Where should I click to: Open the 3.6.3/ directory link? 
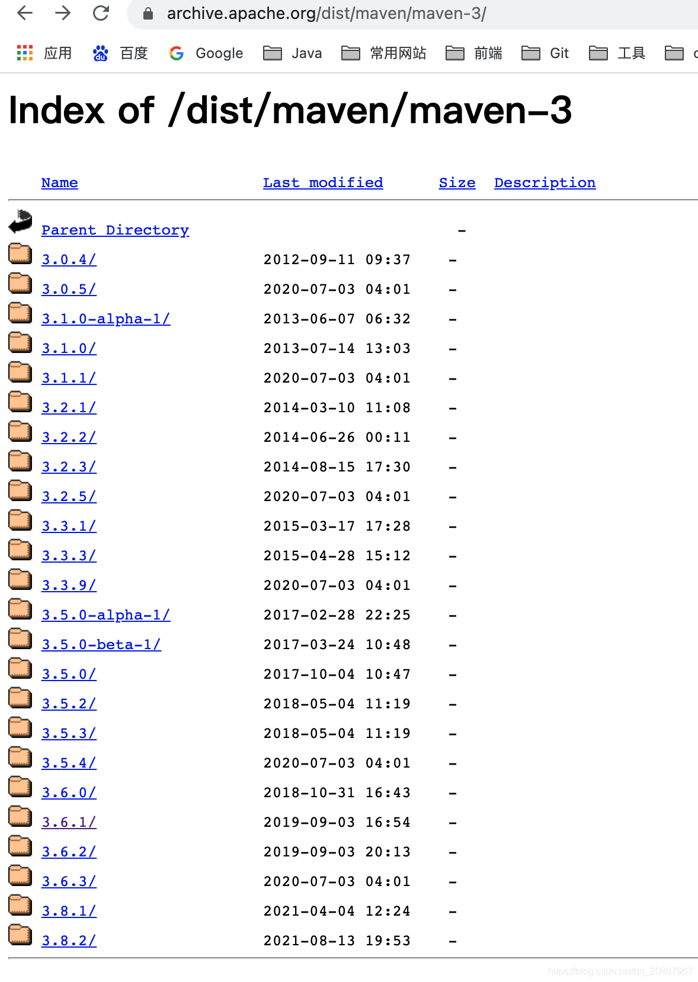pos(69,881)
